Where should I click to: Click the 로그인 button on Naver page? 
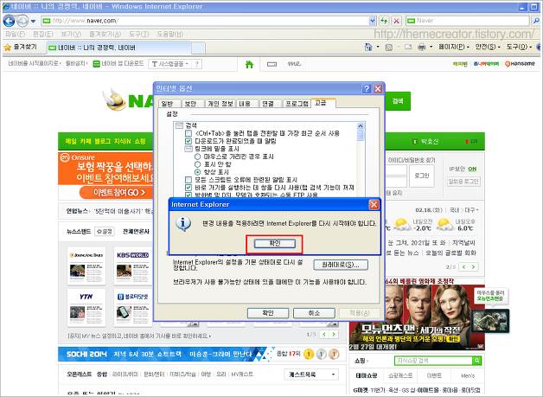[x=422, y=176]
